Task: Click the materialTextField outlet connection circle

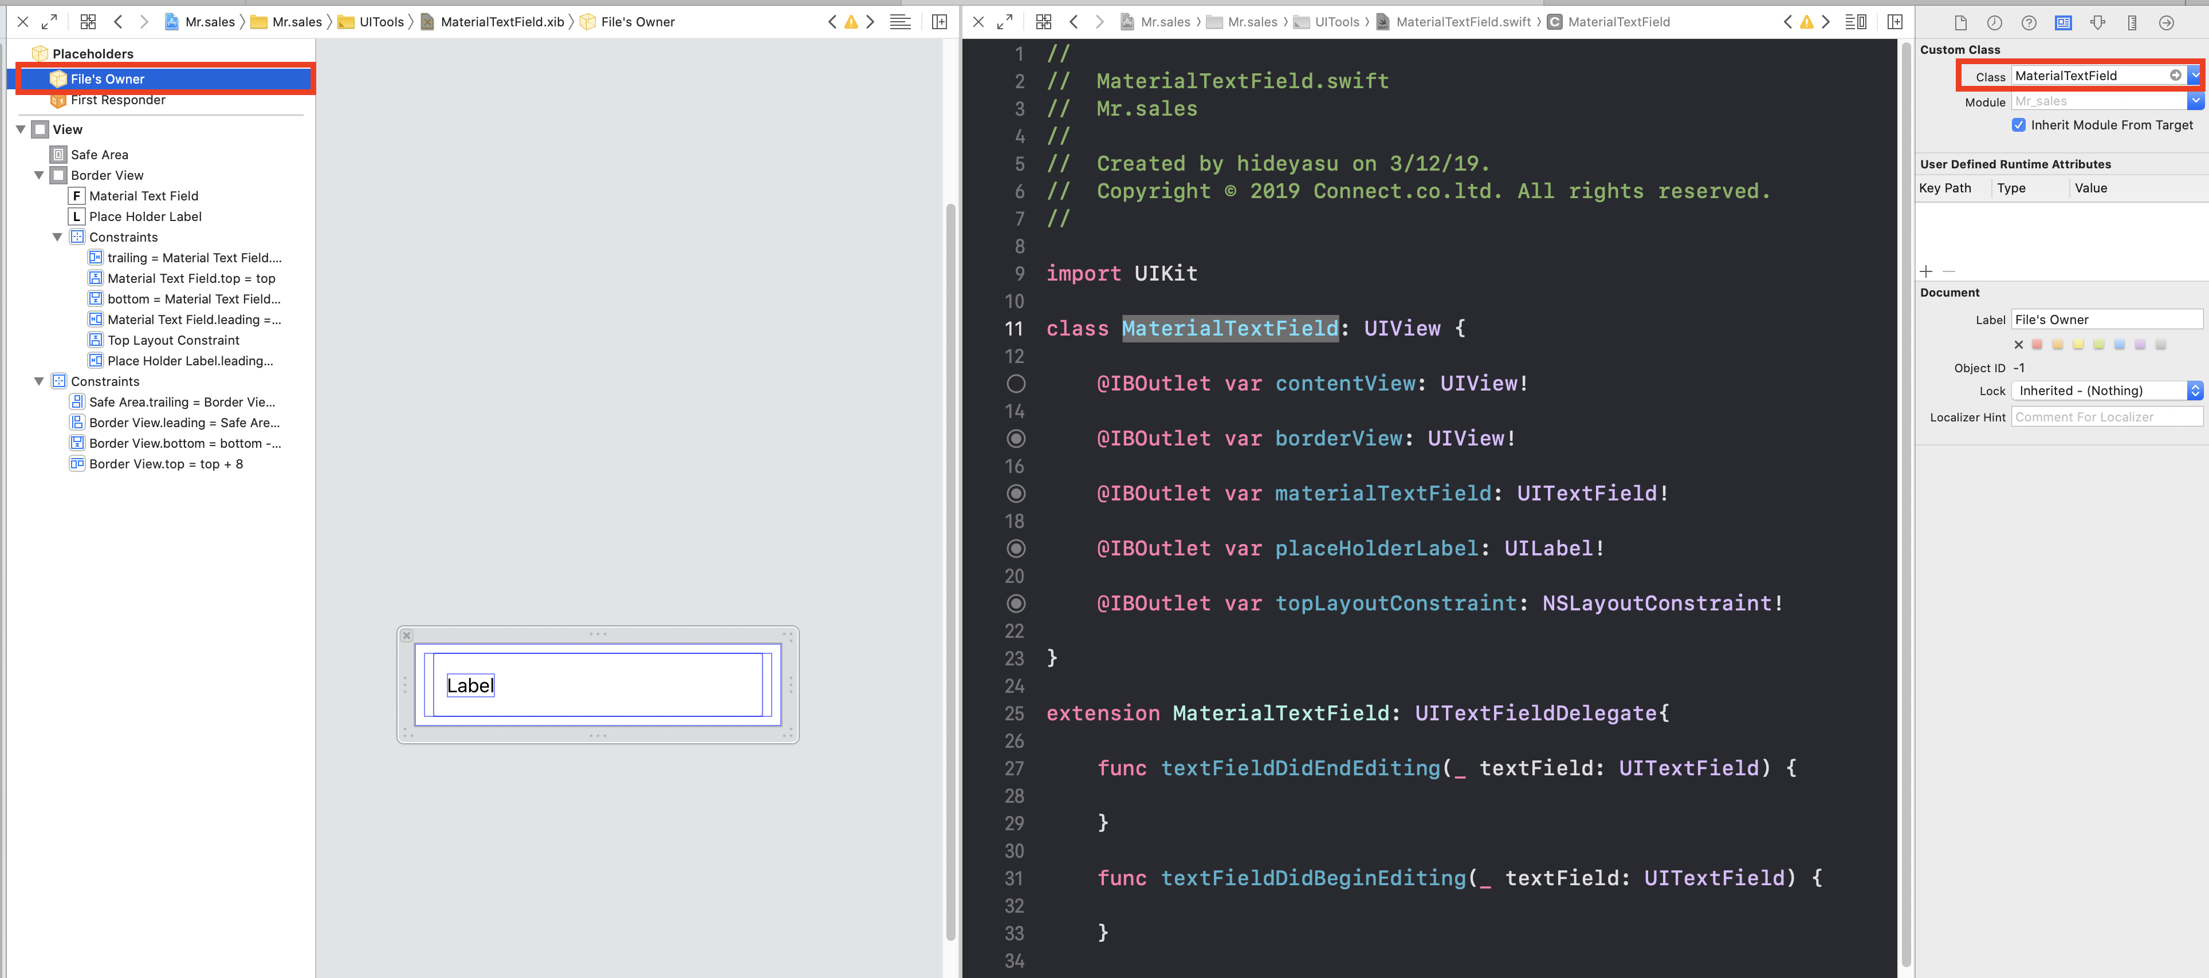Action: (1015, 494)
